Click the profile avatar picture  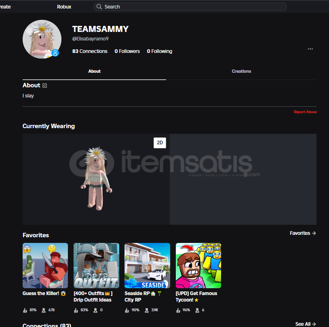coord(42,39)
